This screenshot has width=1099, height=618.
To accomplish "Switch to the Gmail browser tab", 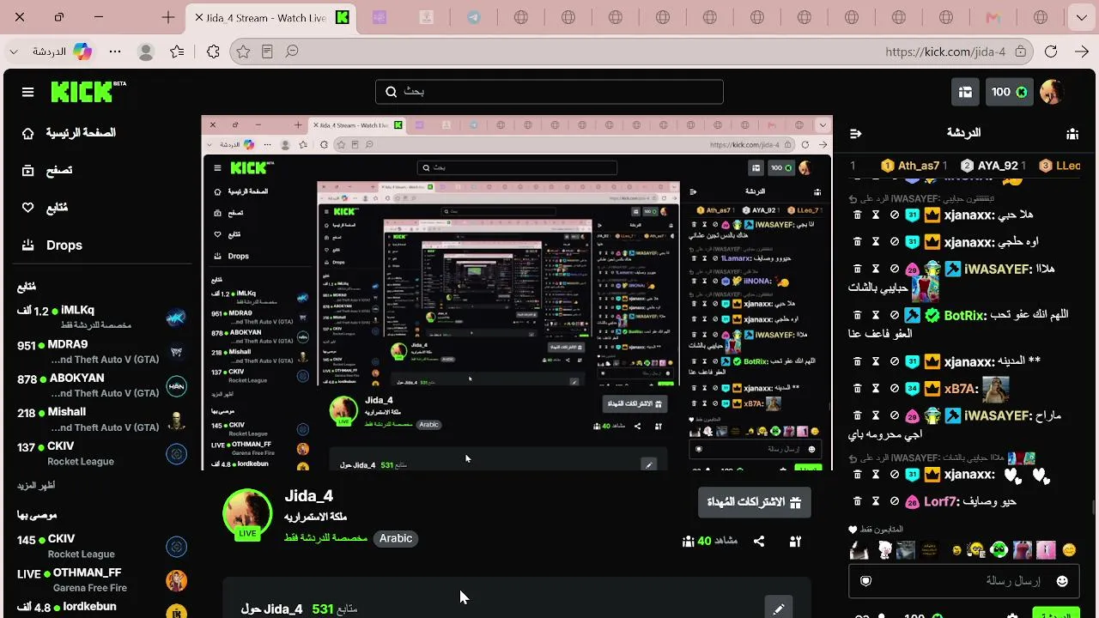I will [993, 17].
